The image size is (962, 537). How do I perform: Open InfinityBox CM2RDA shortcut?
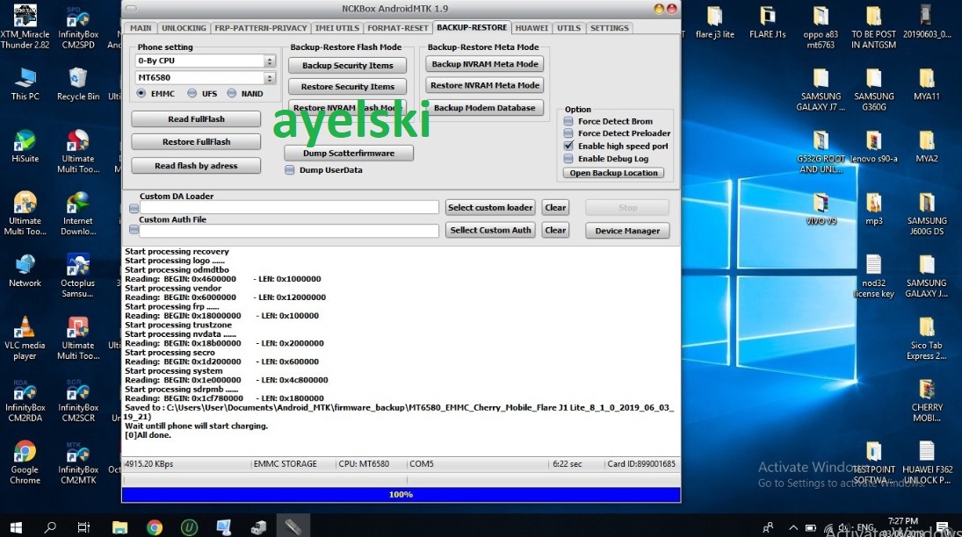tap(25, 401)
